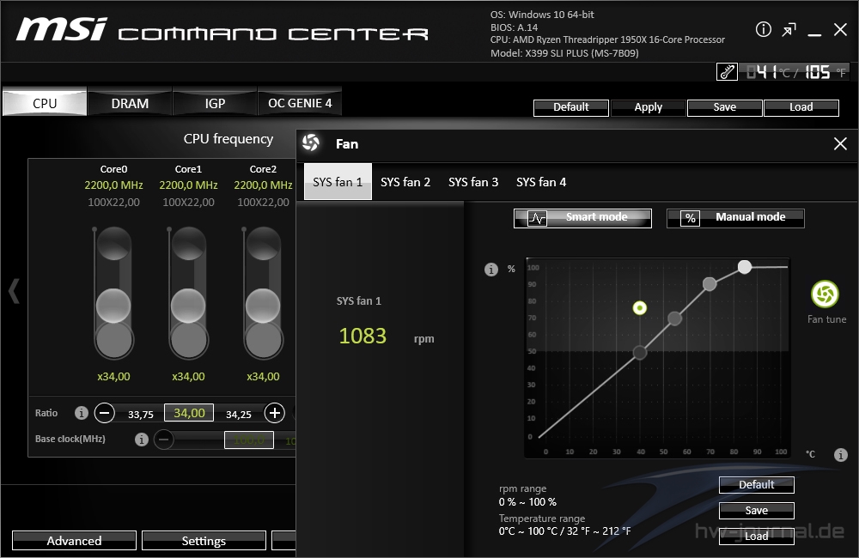The height and width of the screenshot is (558, 859).
Task: Click fan curve point at 100 percent
Action: (x=745, y=267)
